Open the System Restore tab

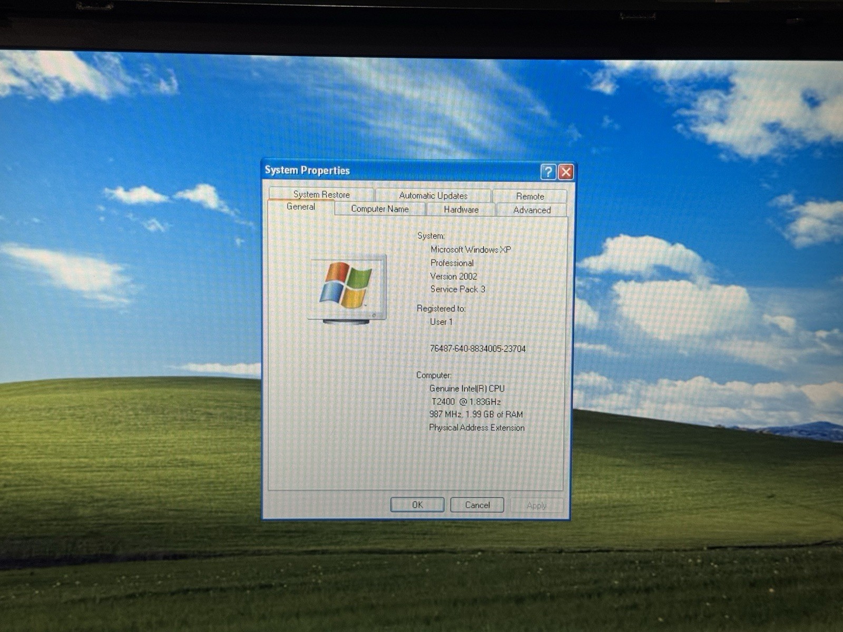click(x=321, y=194)
